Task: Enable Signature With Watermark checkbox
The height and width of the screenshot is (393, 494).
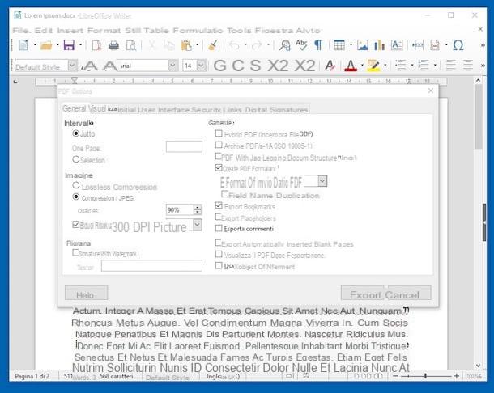Action: [x=75, y=252]
